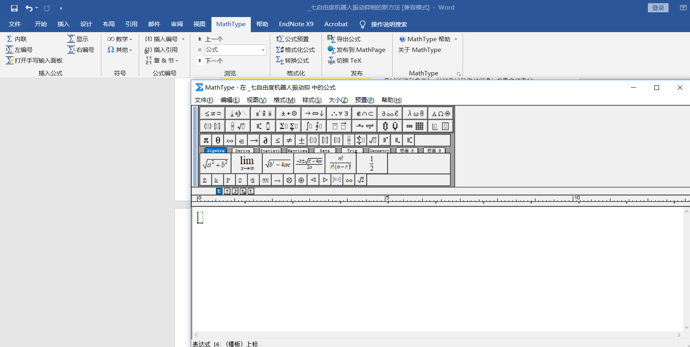Open the set theory symbols palette (∉∩⊂)
The height and width of the screenshot is (347, 690).
tap(364, 113)
